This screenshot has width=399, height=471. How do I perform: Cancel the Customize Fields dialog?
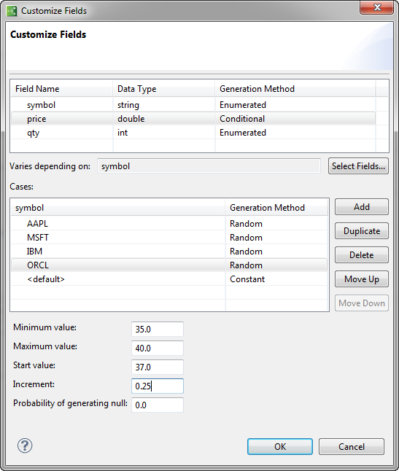tap(352, 447)
